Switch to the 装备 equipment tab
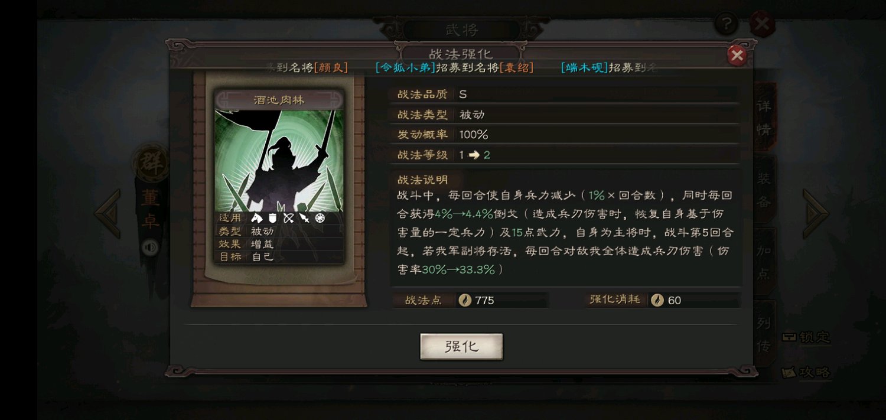This screenshot has height=420, width=886. pyautogui.click(x=764, y=189)
